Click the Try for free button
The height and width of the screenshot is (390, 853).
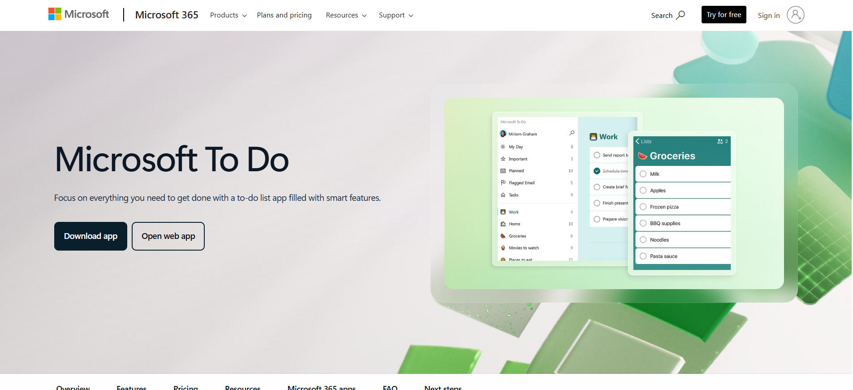(724, 15)
